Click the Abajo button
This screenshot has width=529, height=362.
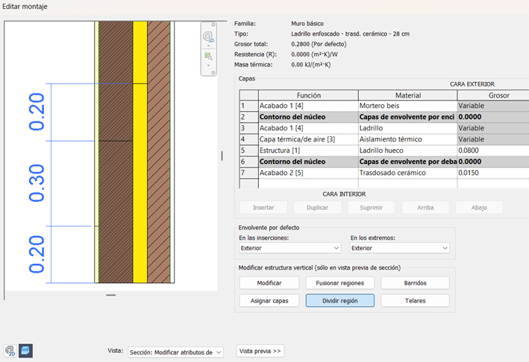coord(479,207)
